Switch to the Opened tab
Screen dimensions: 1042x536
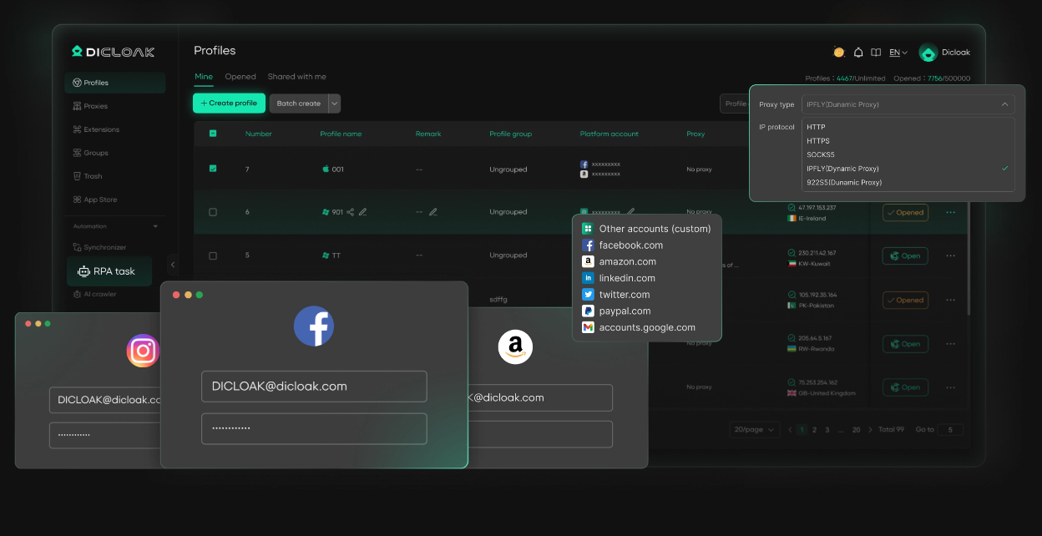click(x=240, y=77)
